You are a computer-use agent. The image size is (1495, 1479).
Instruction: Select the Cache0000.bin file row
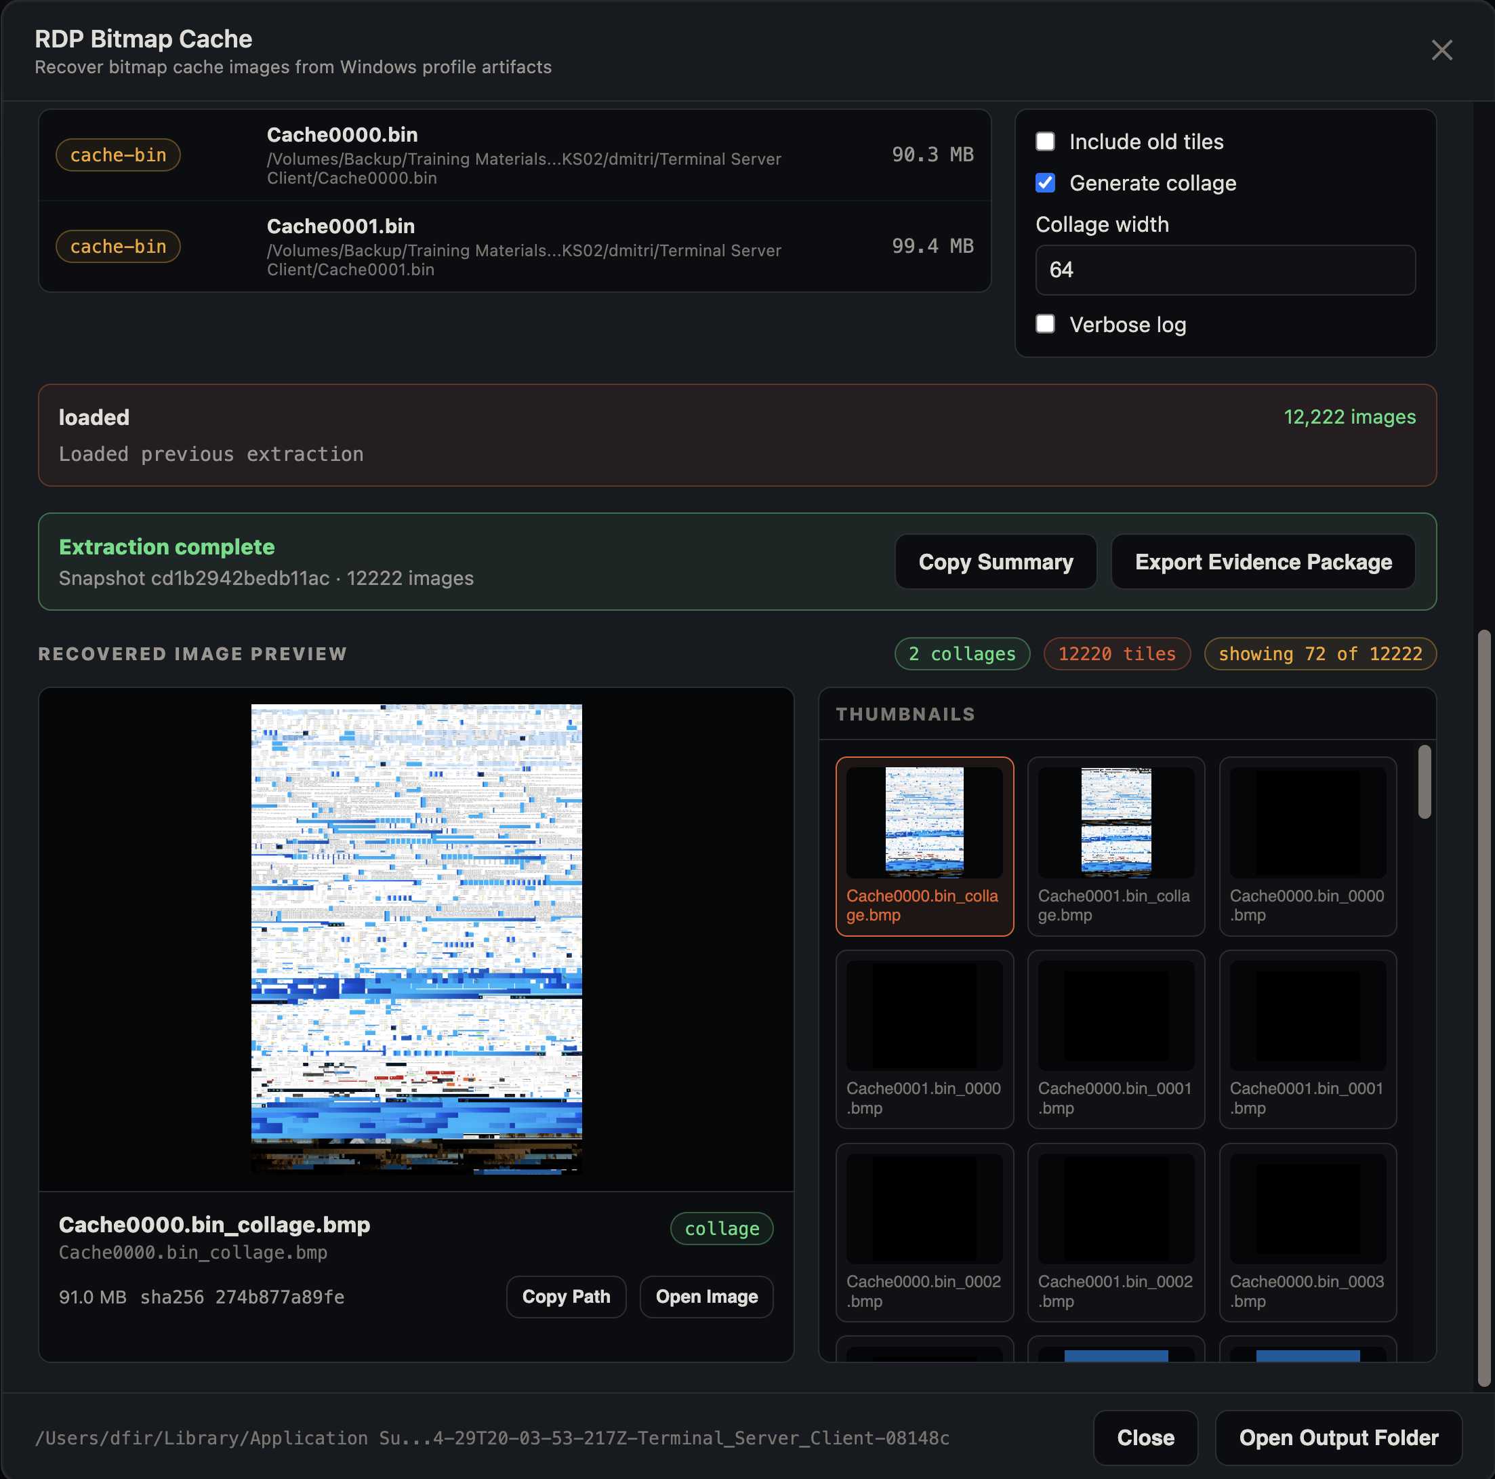click(514, 156)
